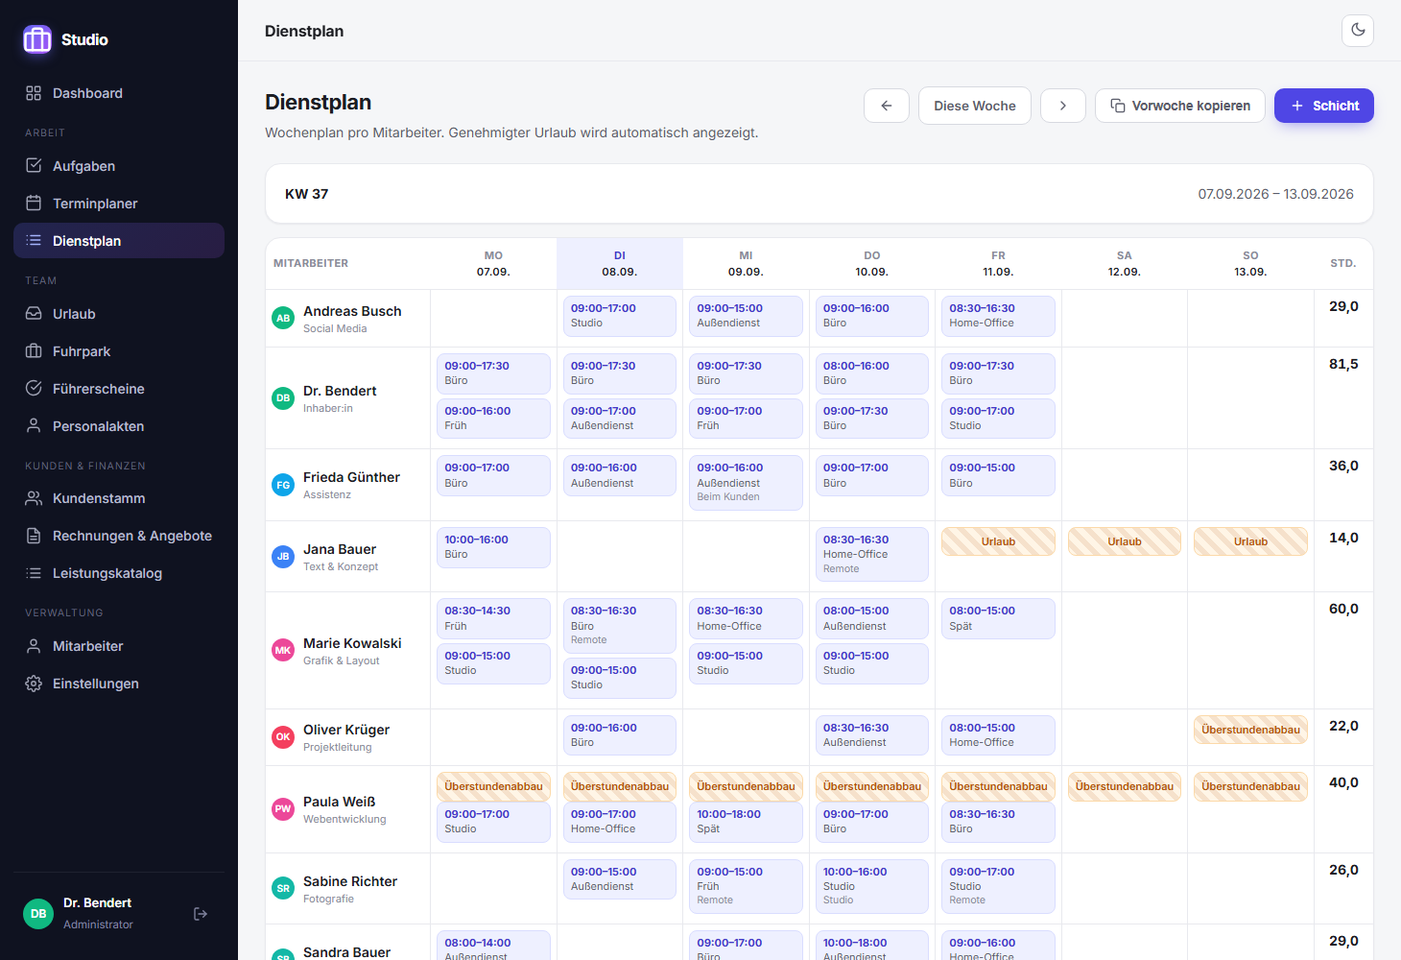Click the Dienstplan list icon

(x=34, y=241)
